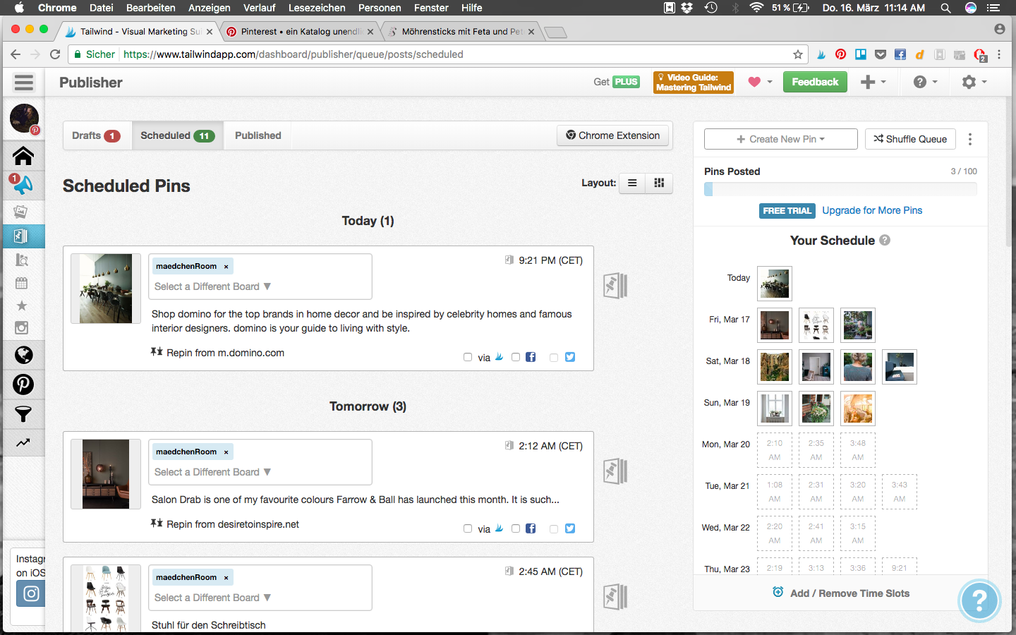Open Spotlight search in the menu bar
Viewport: 1016px width, 635px height.
pos(945,8)
